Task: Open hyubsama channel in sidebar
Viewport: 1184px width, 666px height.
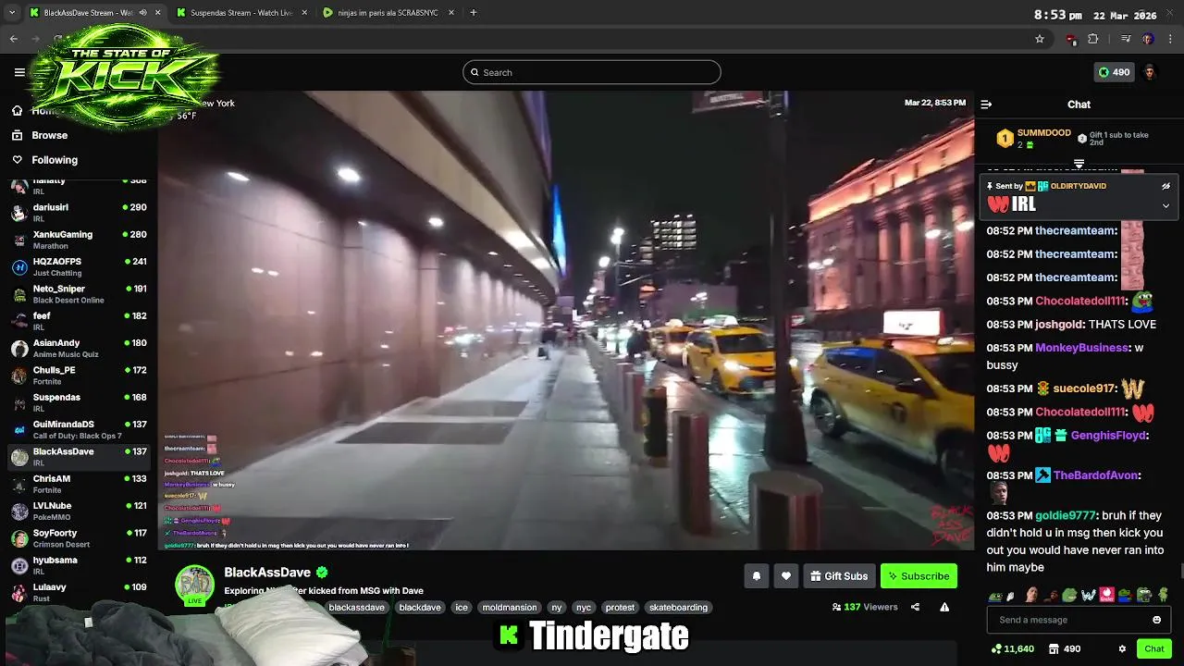Action: pyautogui.click(x=79, y=565)
